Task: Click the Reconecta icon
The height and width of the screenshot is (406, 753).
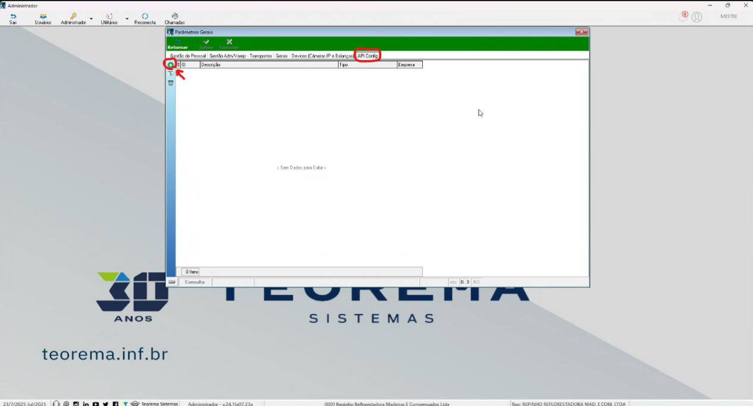Action: pyautogui.click(x=145, y=19)
